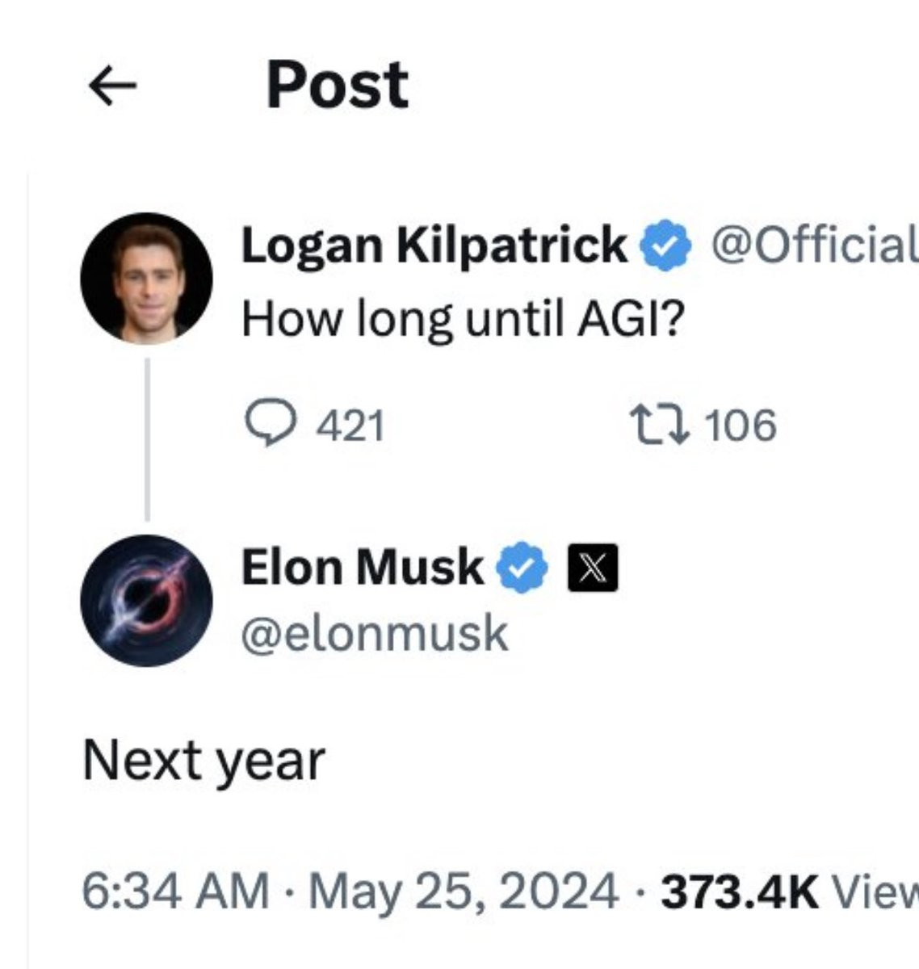Open Elon Musk's black hole avatar
This screenshot has width=919, height=969.
(x=147, y=601)
